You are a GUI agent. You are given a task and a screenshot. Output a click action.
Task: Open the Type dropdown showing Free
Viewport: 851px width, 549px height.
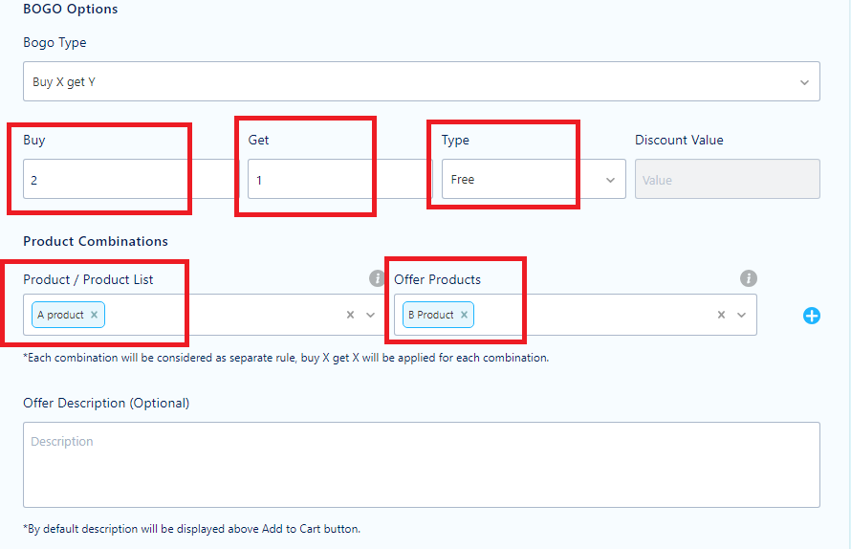[x=534, y=179]
